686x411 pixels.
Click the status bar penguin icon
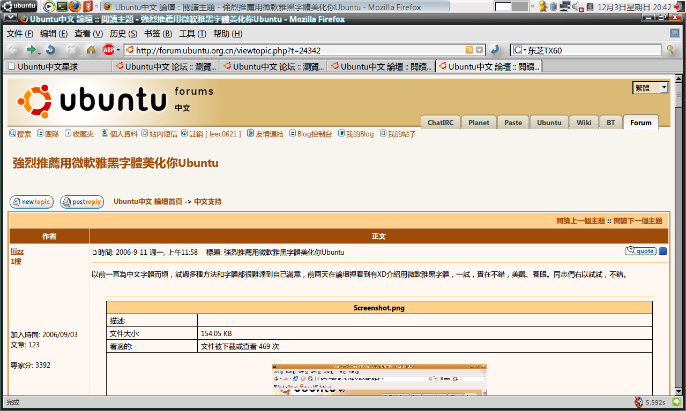pyautogui.click(x=638, y=402)
